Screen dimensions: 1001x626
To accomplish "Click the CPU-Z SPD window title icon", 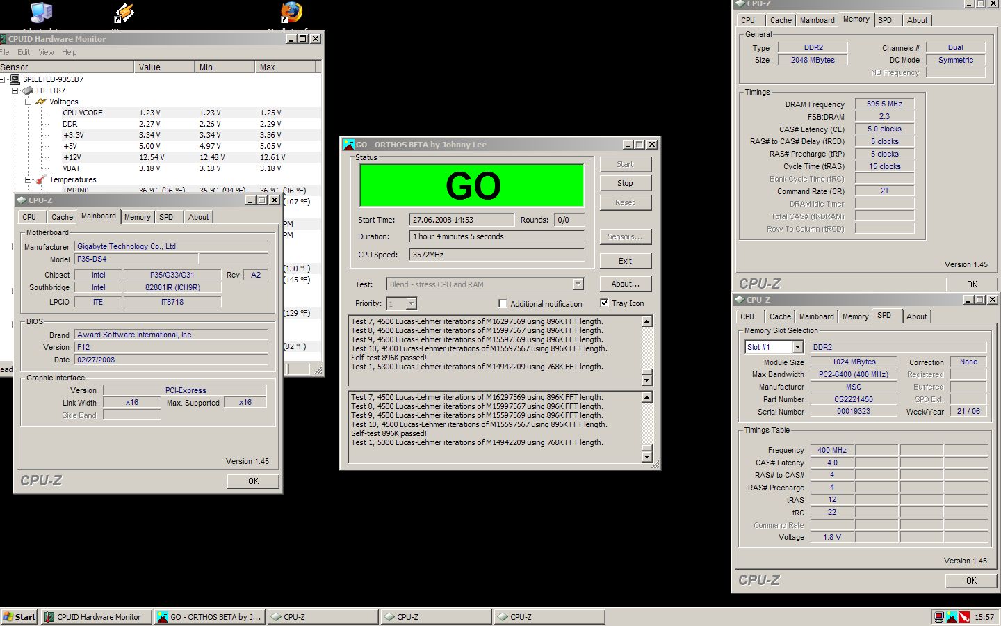I will pos(740,300).
